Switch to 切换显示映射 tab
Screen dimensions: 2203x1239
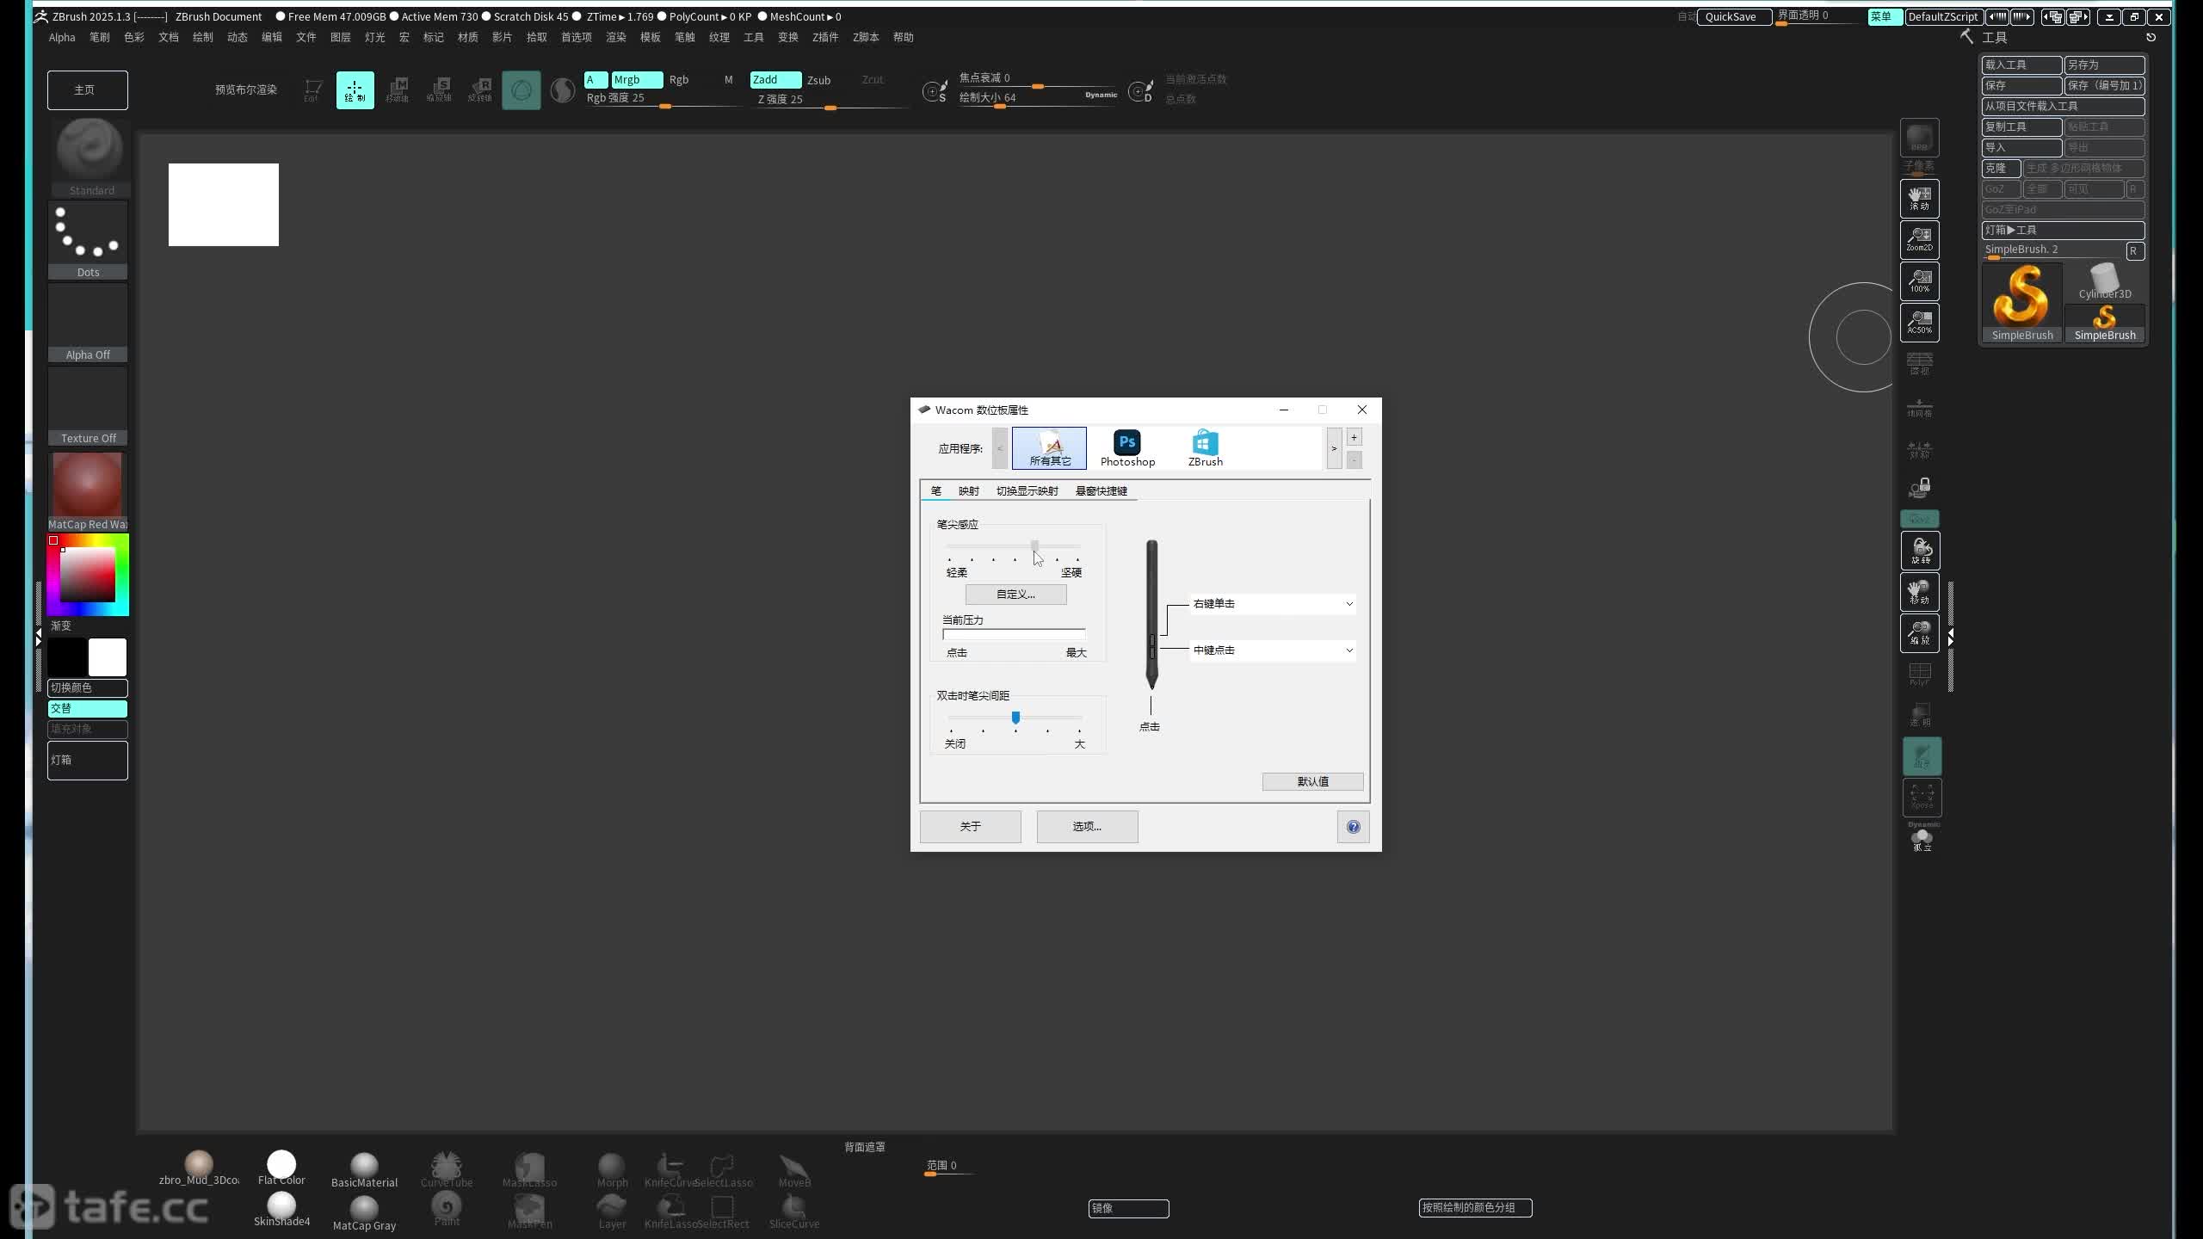click(x=1027, y=490)
